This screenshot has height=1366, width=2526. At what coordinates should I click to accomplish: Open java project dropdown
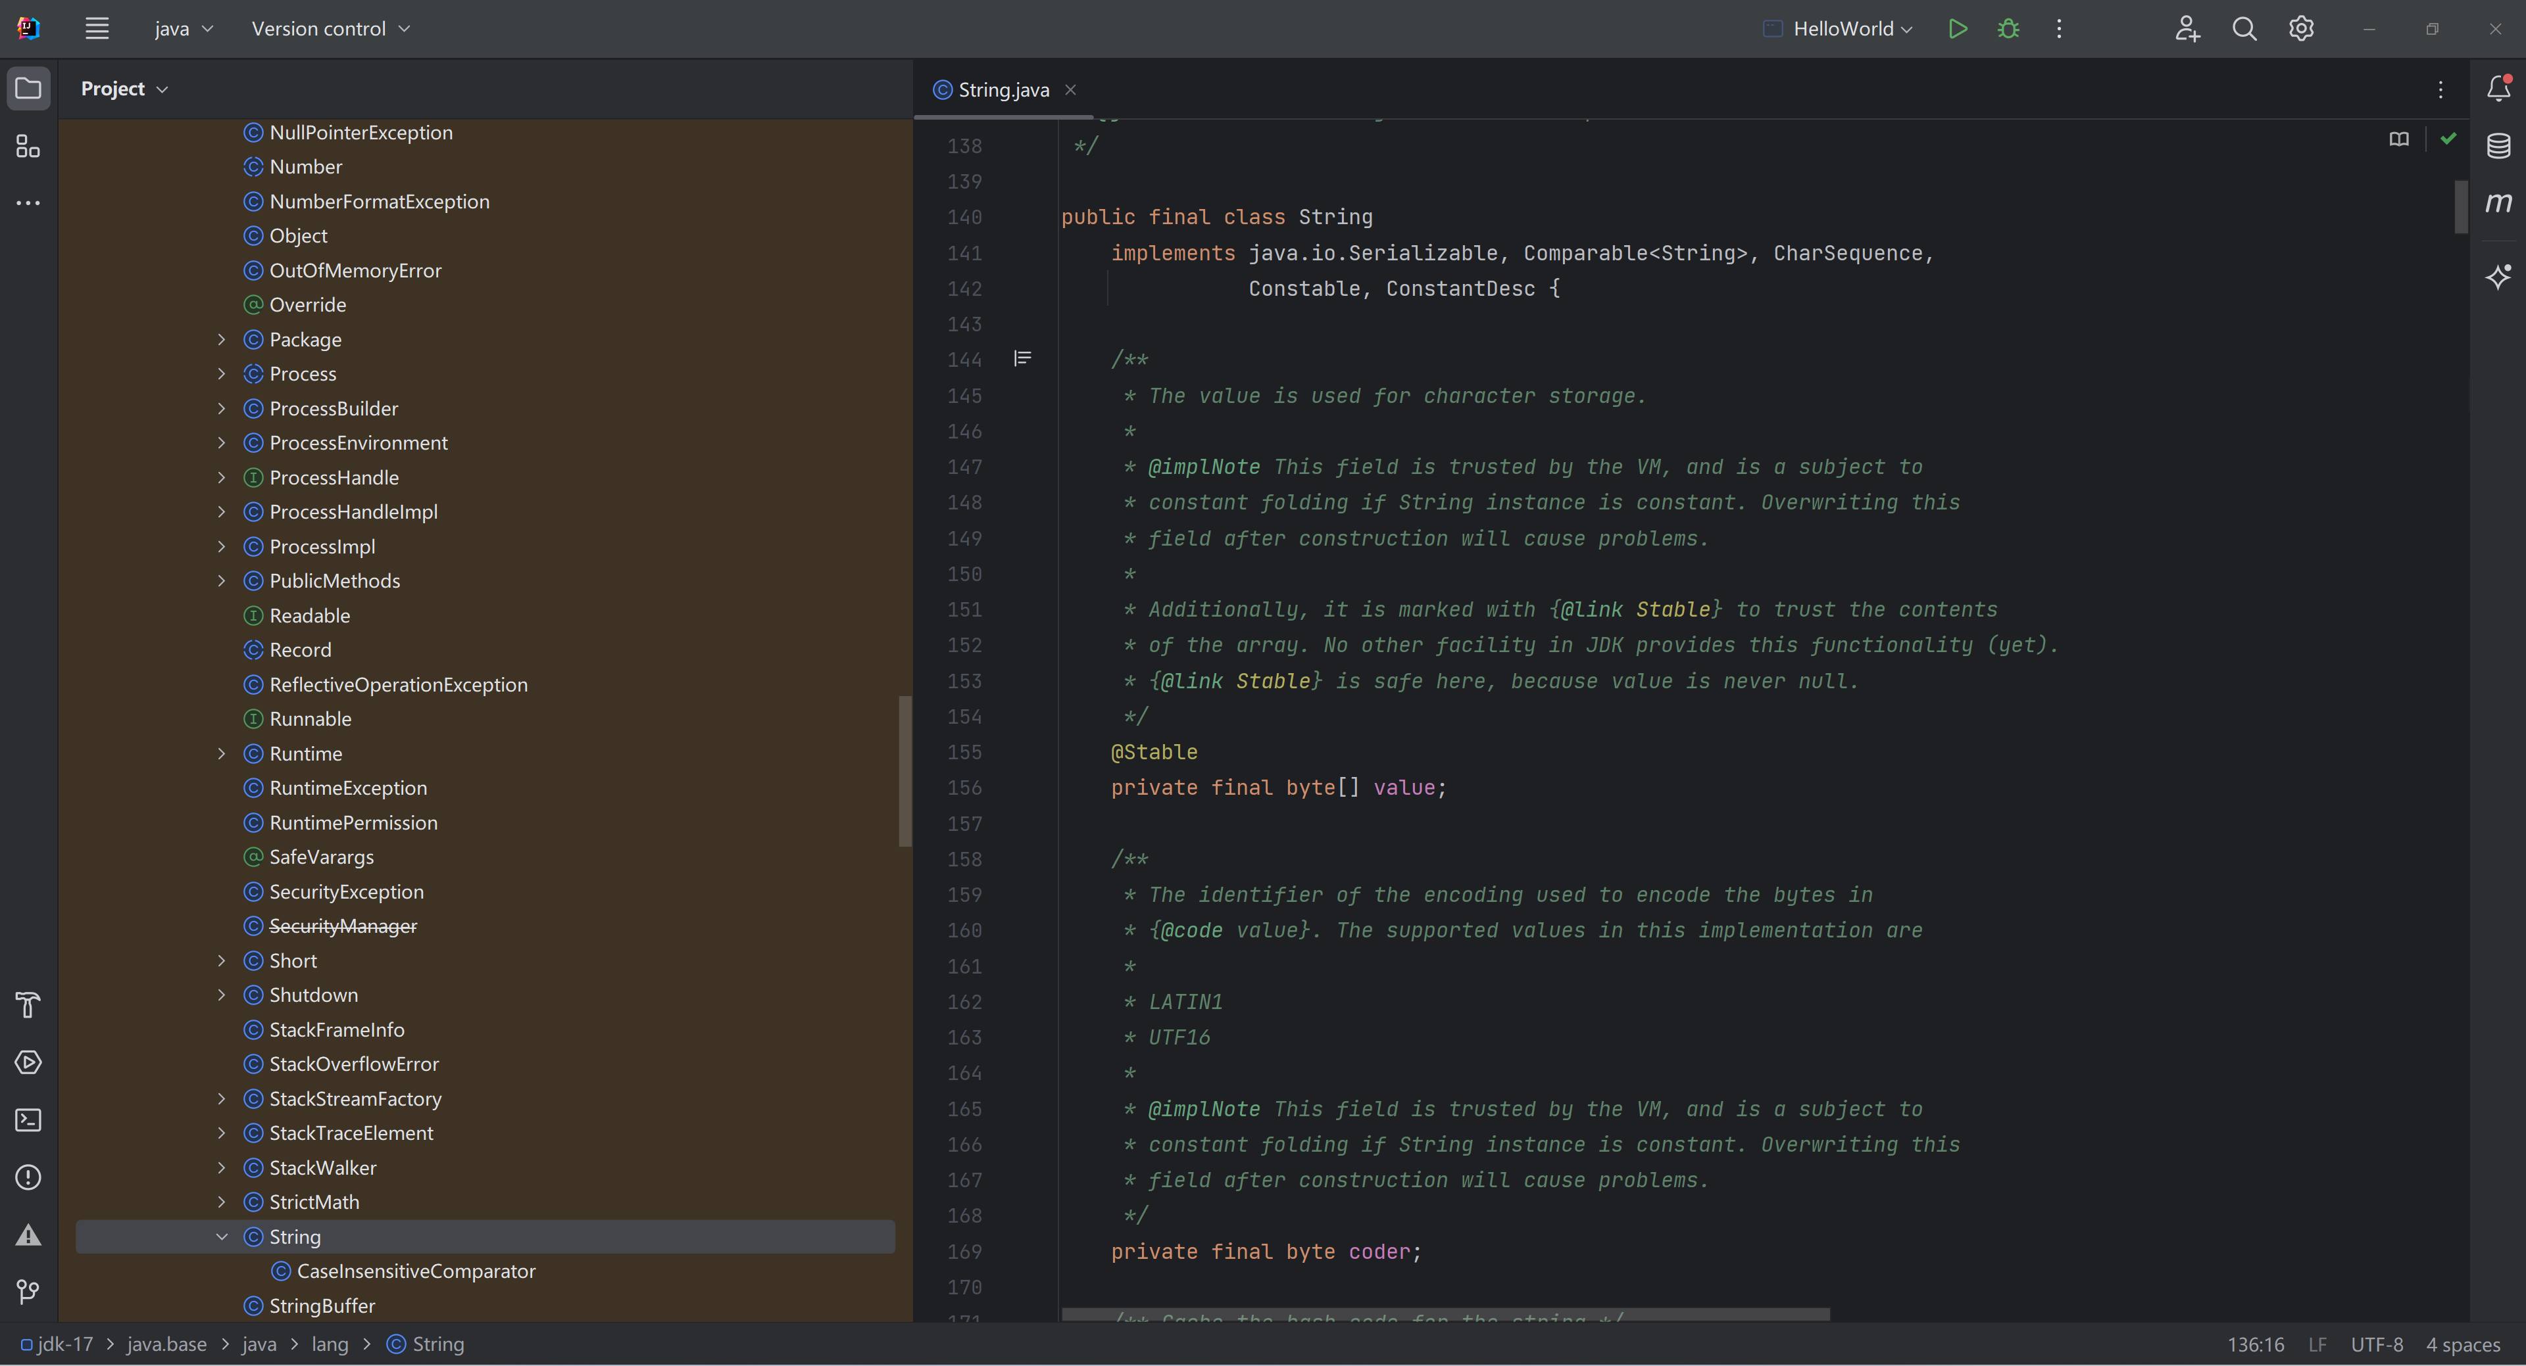pyautogui.click(x=184, y=28)
